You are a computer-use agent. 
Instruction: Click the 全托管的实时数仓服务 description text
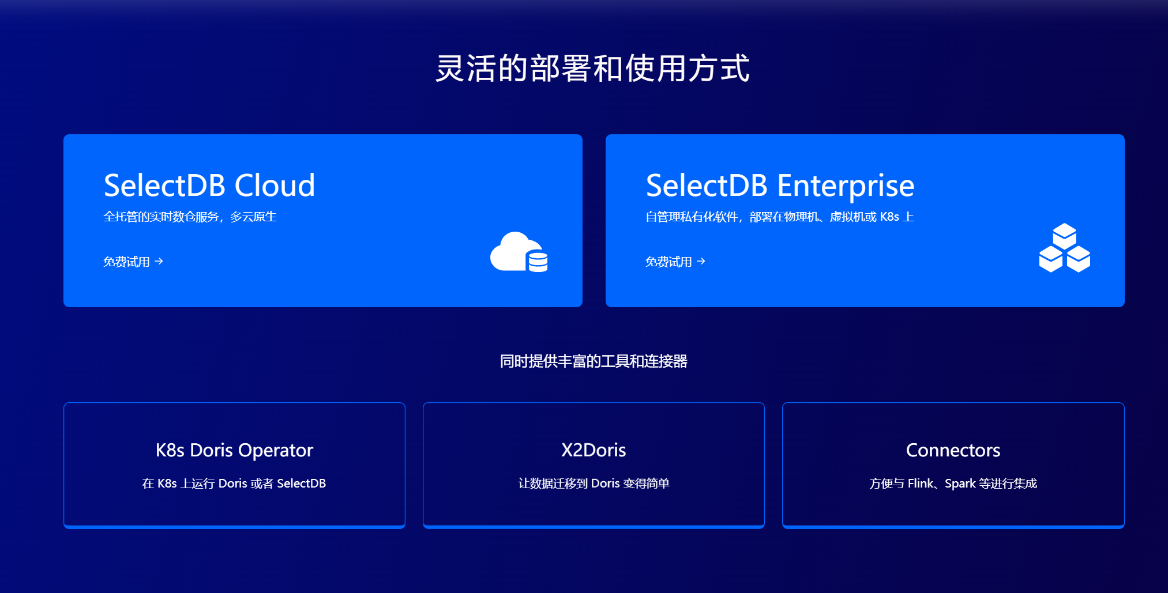190,217
